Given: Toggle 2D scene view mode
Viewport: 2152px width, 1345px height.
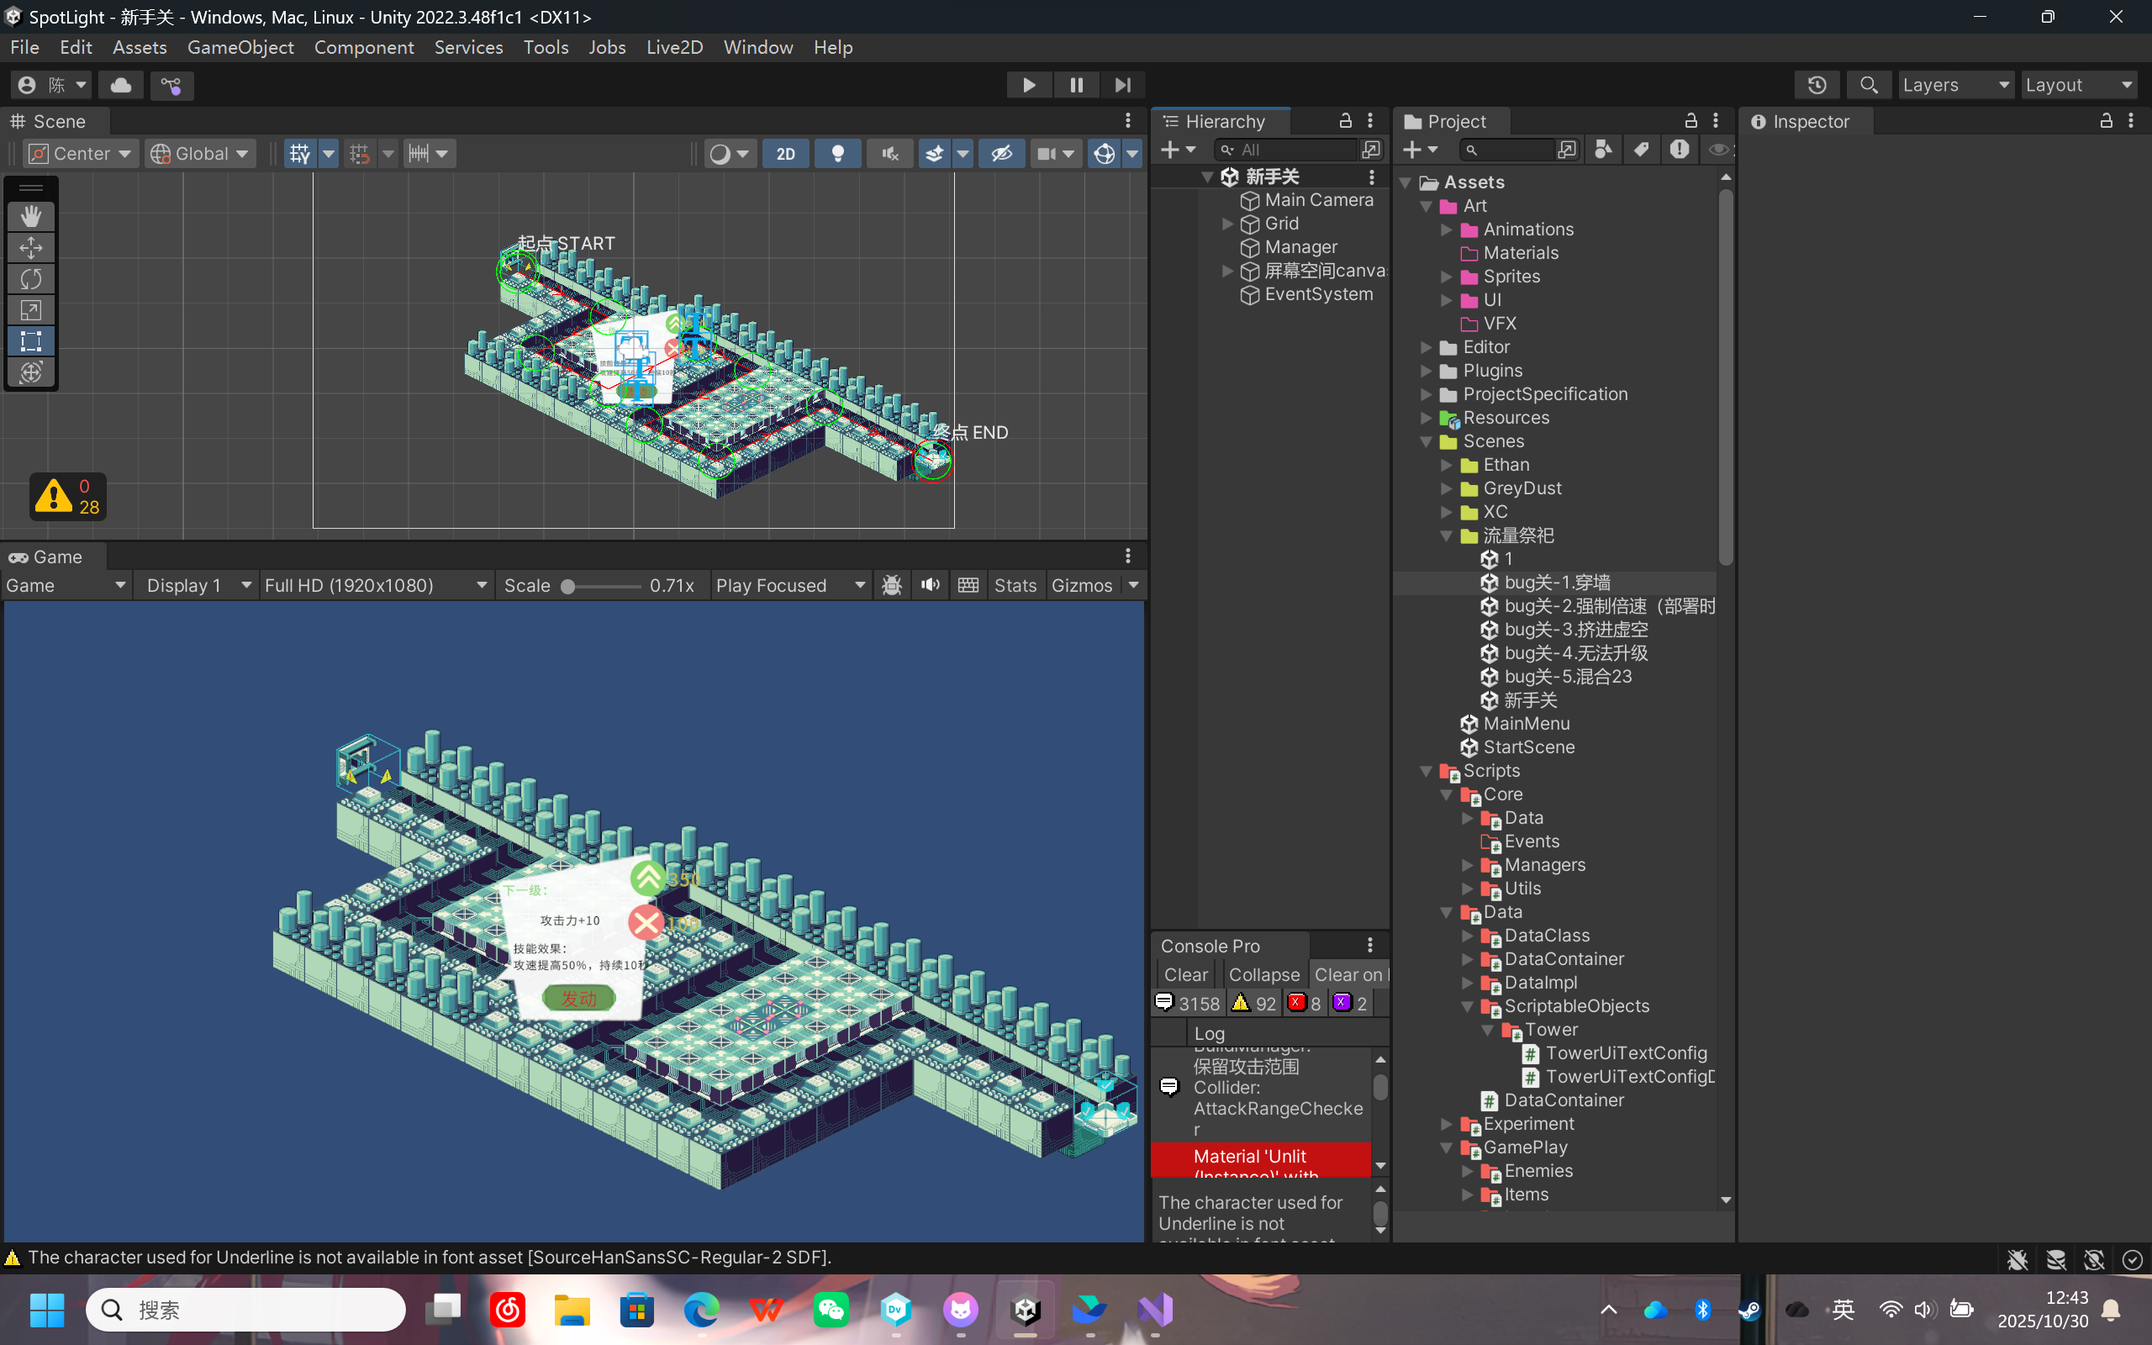Looking at the screenshot, I should tap(785, 154).
